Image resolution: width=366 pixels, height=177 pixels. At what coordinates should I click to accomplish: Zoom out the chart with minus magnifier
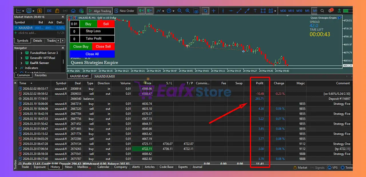coord(180,11)
